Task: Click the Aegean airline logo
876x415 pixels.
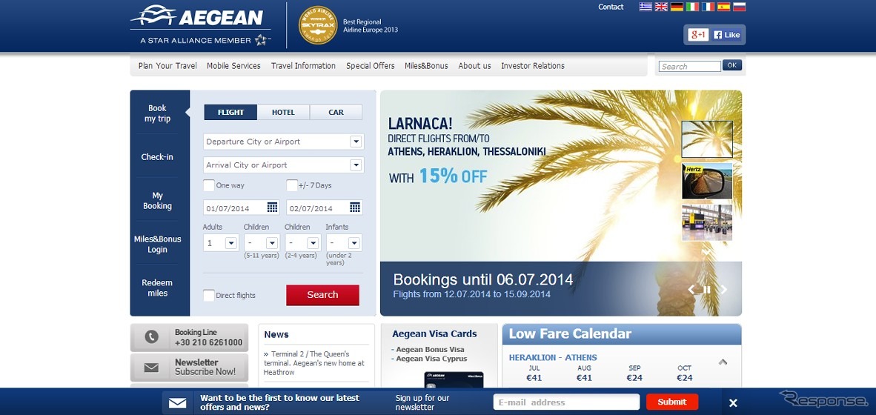Action: pyautogui.click(x=201, y=26)
